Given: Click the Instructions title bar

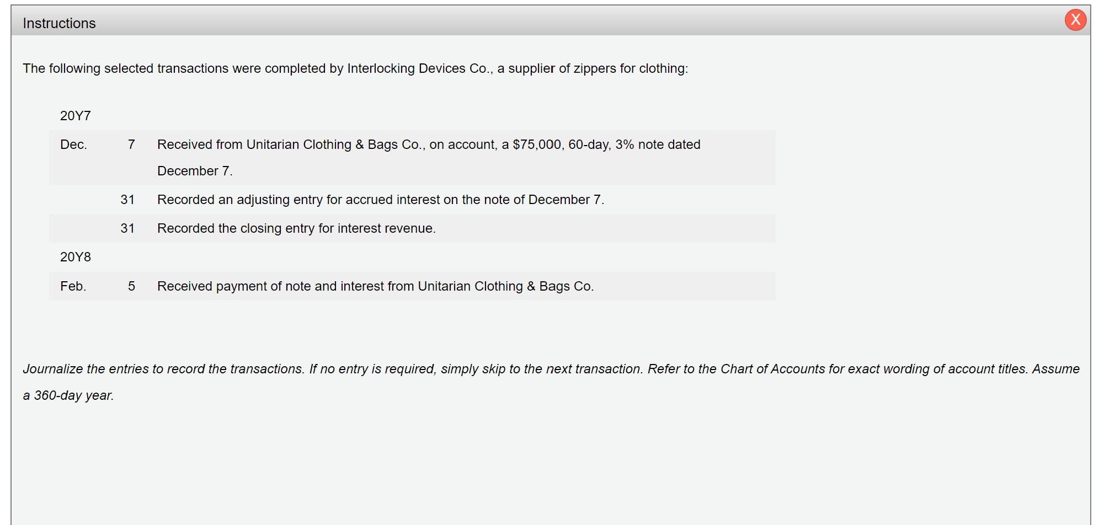Looking at the screenshot, I should point(59,23).
